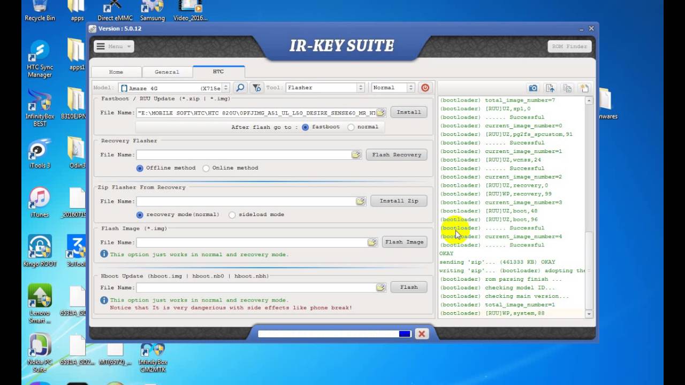
Task: Open the Normal mode dropdown
Action: (x=393, y=88)
